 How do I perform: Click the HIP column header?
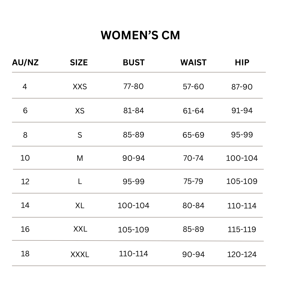(242, 62)
